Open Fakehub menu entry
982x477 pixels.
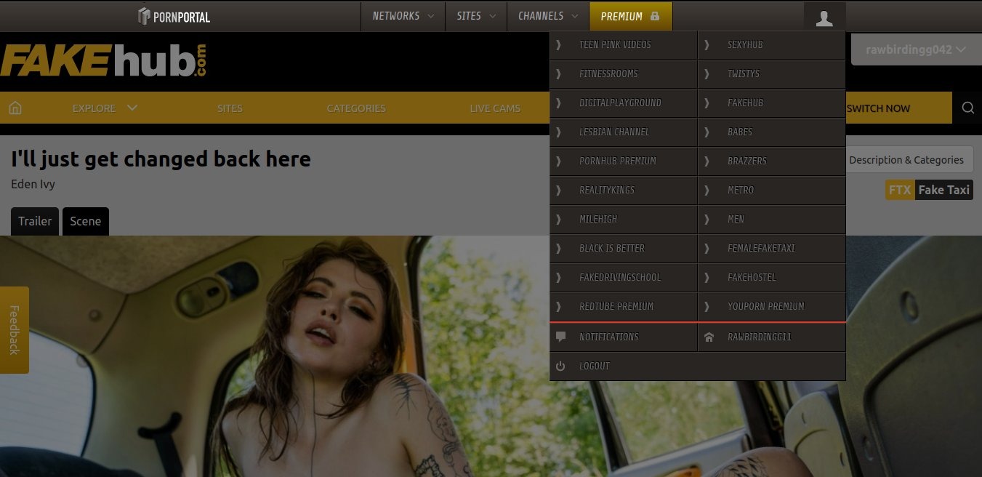click(772, 103)
